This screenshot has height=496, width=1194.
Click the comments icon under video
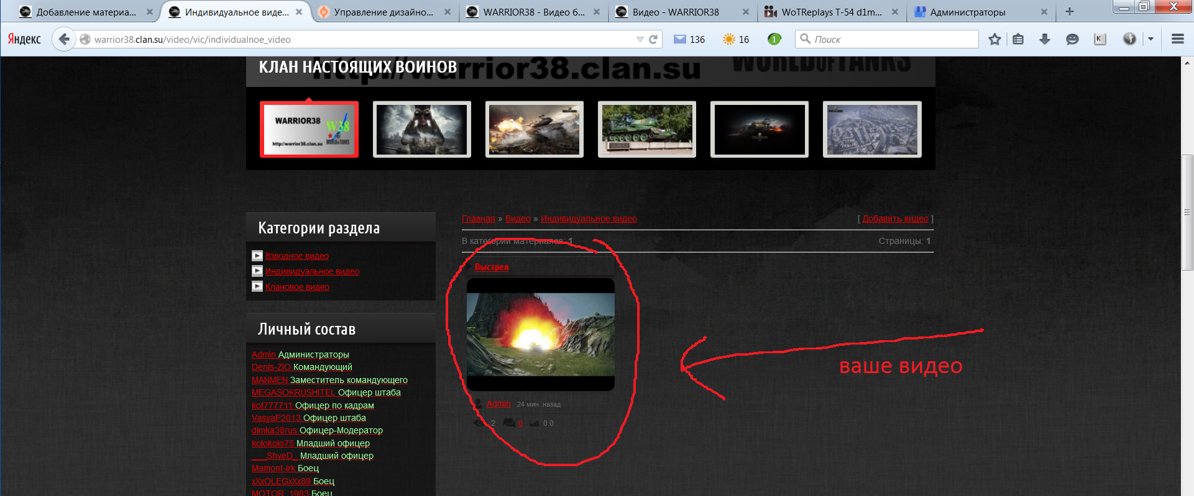pyautogui.click(x=509, y=423)
